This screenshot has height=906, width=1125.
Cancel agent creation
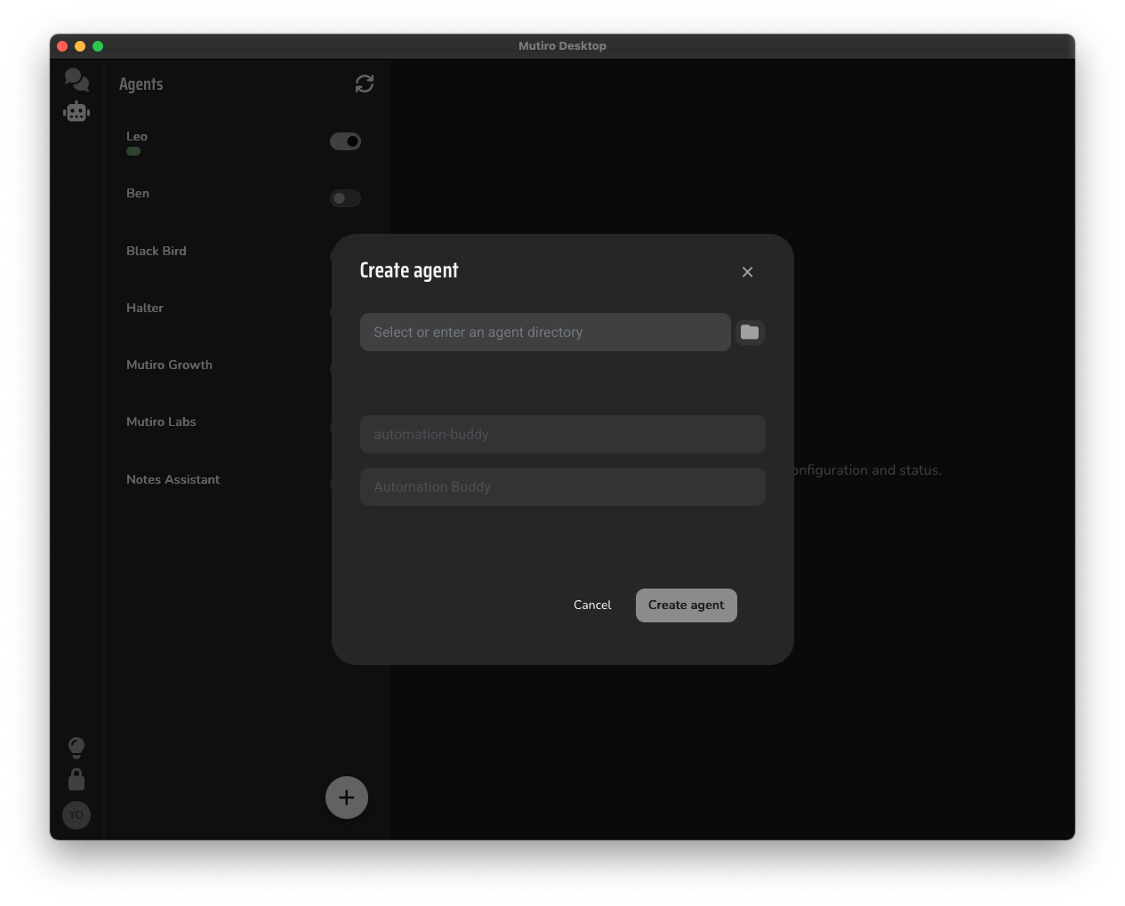tap(591, 605)
